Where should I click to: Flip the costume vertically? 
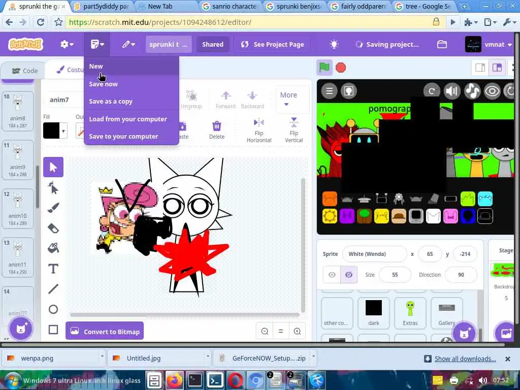click(x=294, y=130)
